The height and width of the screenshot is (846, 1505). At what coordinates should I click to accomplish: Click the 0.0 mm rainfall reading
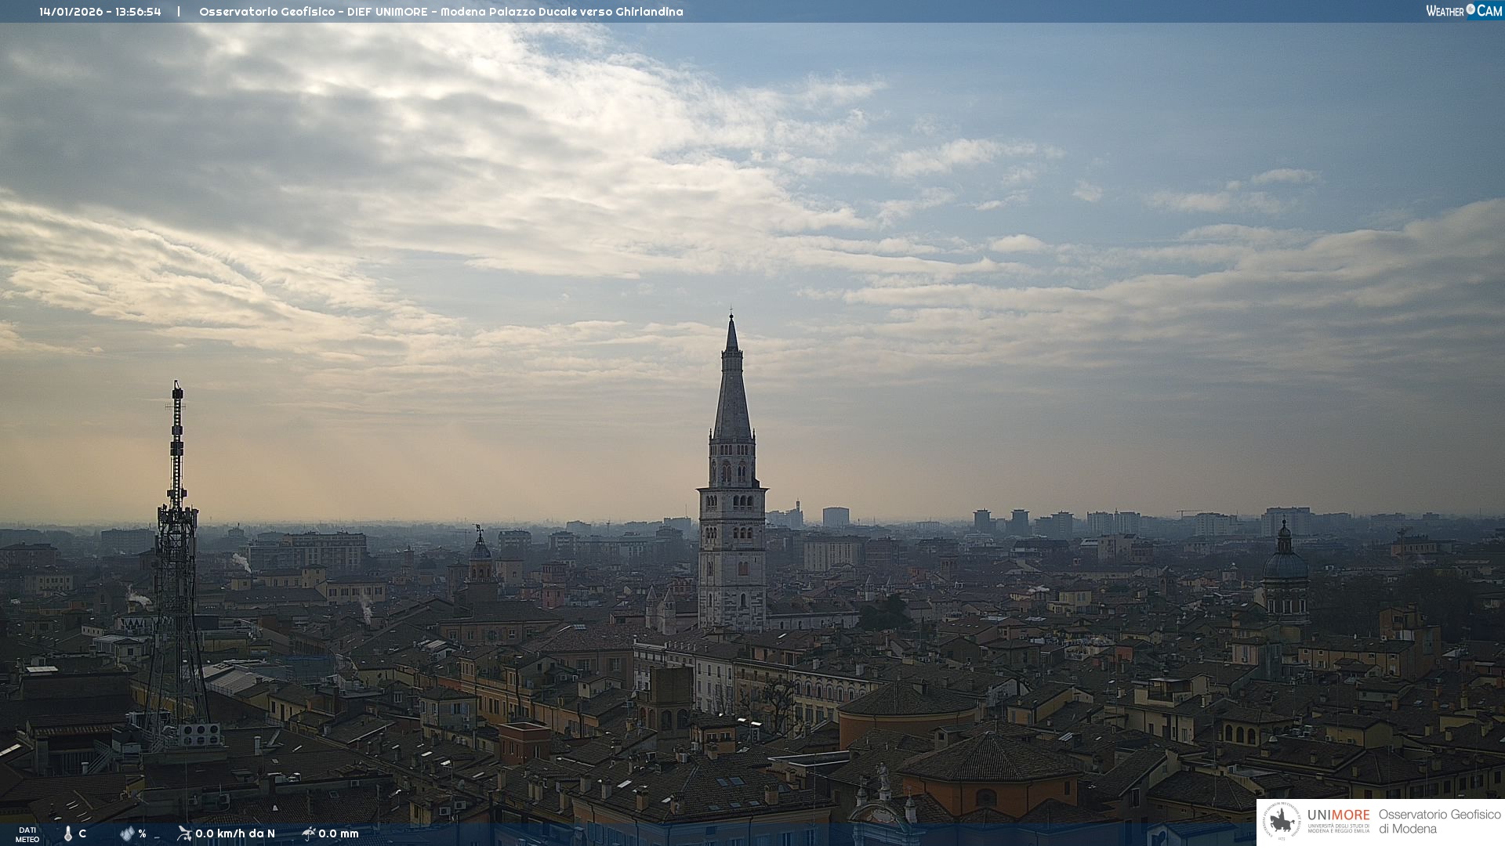(339, 833)
